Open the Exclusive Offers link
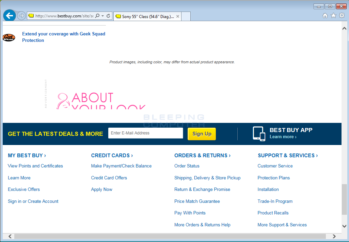The image size is (349, 242). [24, 189]
